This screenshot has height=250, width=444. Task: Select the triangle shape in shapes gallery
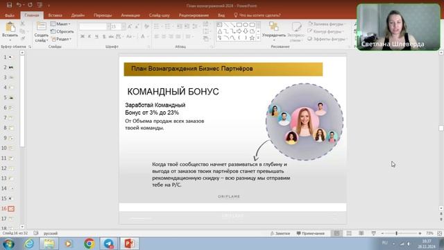coord(219,31)
